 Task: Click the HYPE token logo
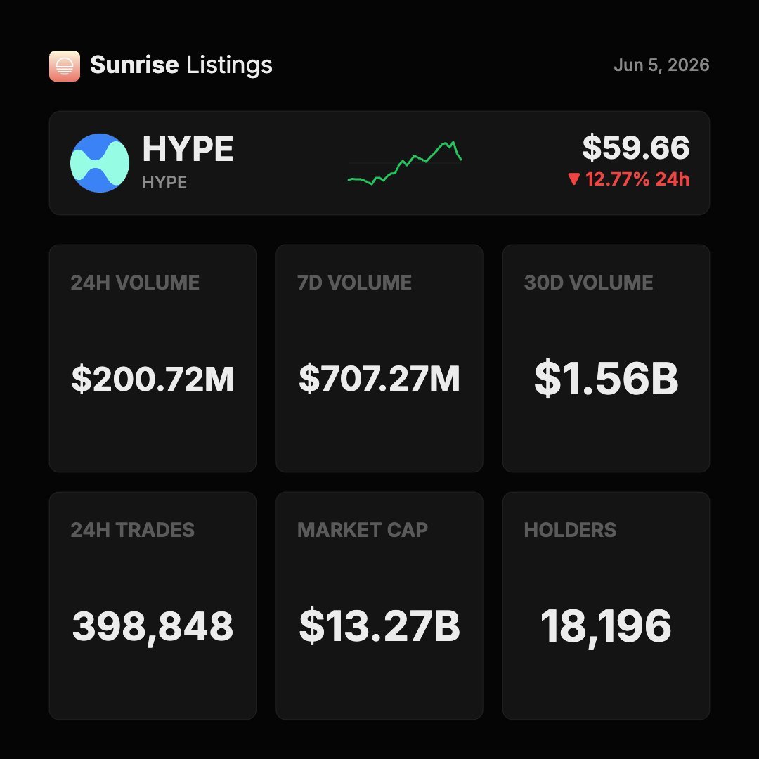pyautogui.click(x=100, y=162)
